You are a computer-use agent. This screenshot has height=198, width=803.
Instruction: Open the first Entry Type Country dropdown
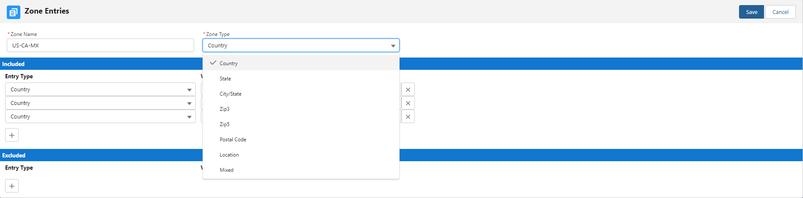[100, 90]
